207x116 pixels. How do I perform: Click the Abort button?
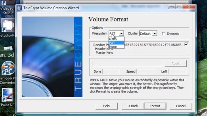coord(176,63)
